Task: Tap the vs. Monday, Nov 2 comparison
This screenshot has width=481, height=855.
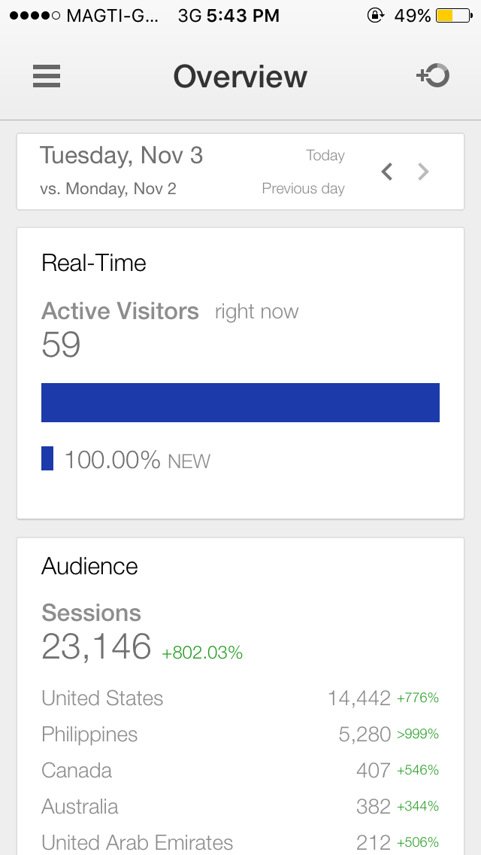Action: click(x=108, y=189)
